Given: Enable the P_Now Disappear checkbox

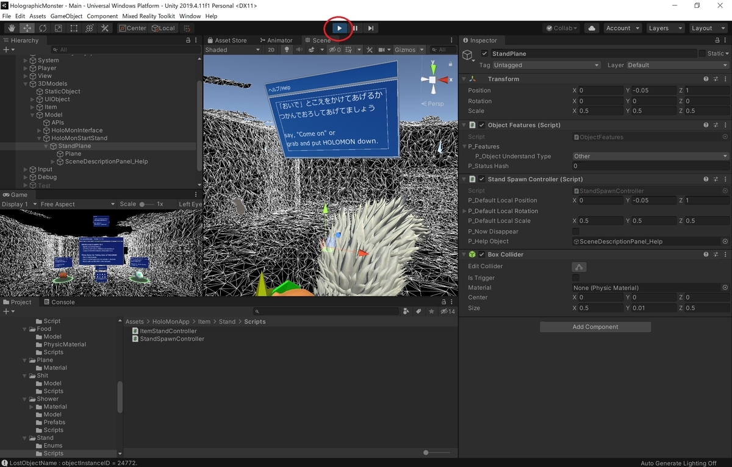Looking at the screenshot, I should click(576, 232).
